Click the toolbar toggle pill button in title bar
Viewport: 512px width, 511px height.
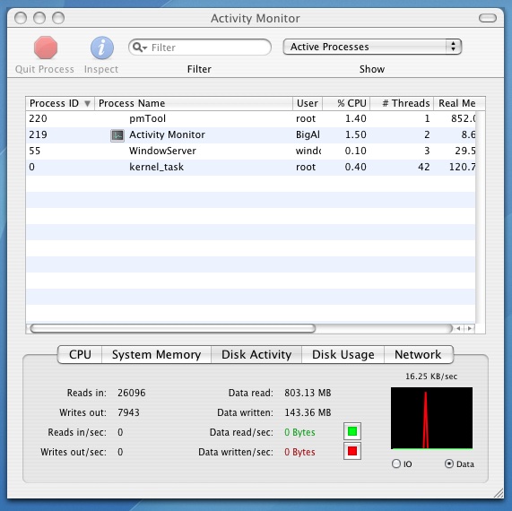coord(488,18)
